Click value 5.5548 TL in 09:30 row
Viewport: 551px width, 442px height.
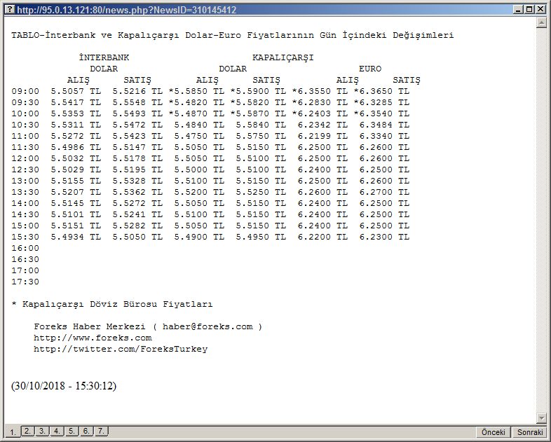137,102
